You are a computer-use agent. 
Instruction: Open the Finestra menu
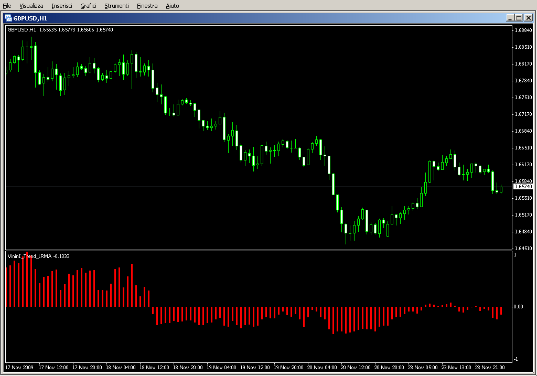[147, 6]
